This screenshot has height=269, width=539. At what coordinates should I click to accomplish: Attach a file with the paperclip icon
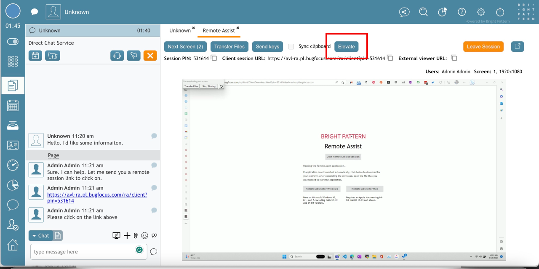[136, 236]
